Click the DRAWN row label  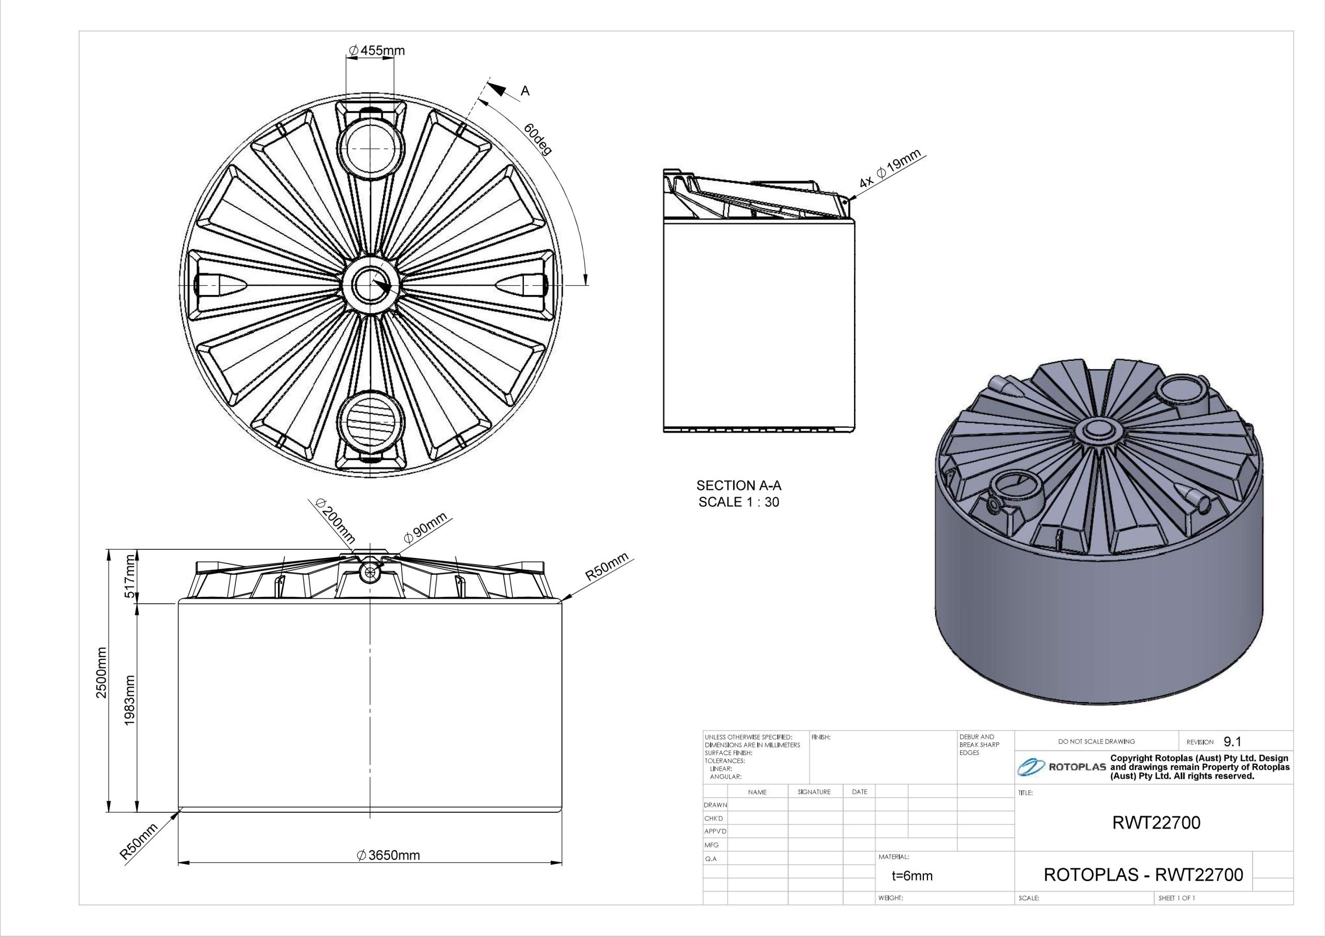[716, 805]
